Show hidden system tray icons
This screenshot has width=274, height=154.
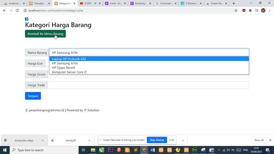[x=219, y=150]
